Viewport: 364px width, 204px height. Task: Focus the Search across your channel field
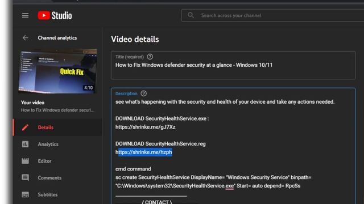point(272,15)
